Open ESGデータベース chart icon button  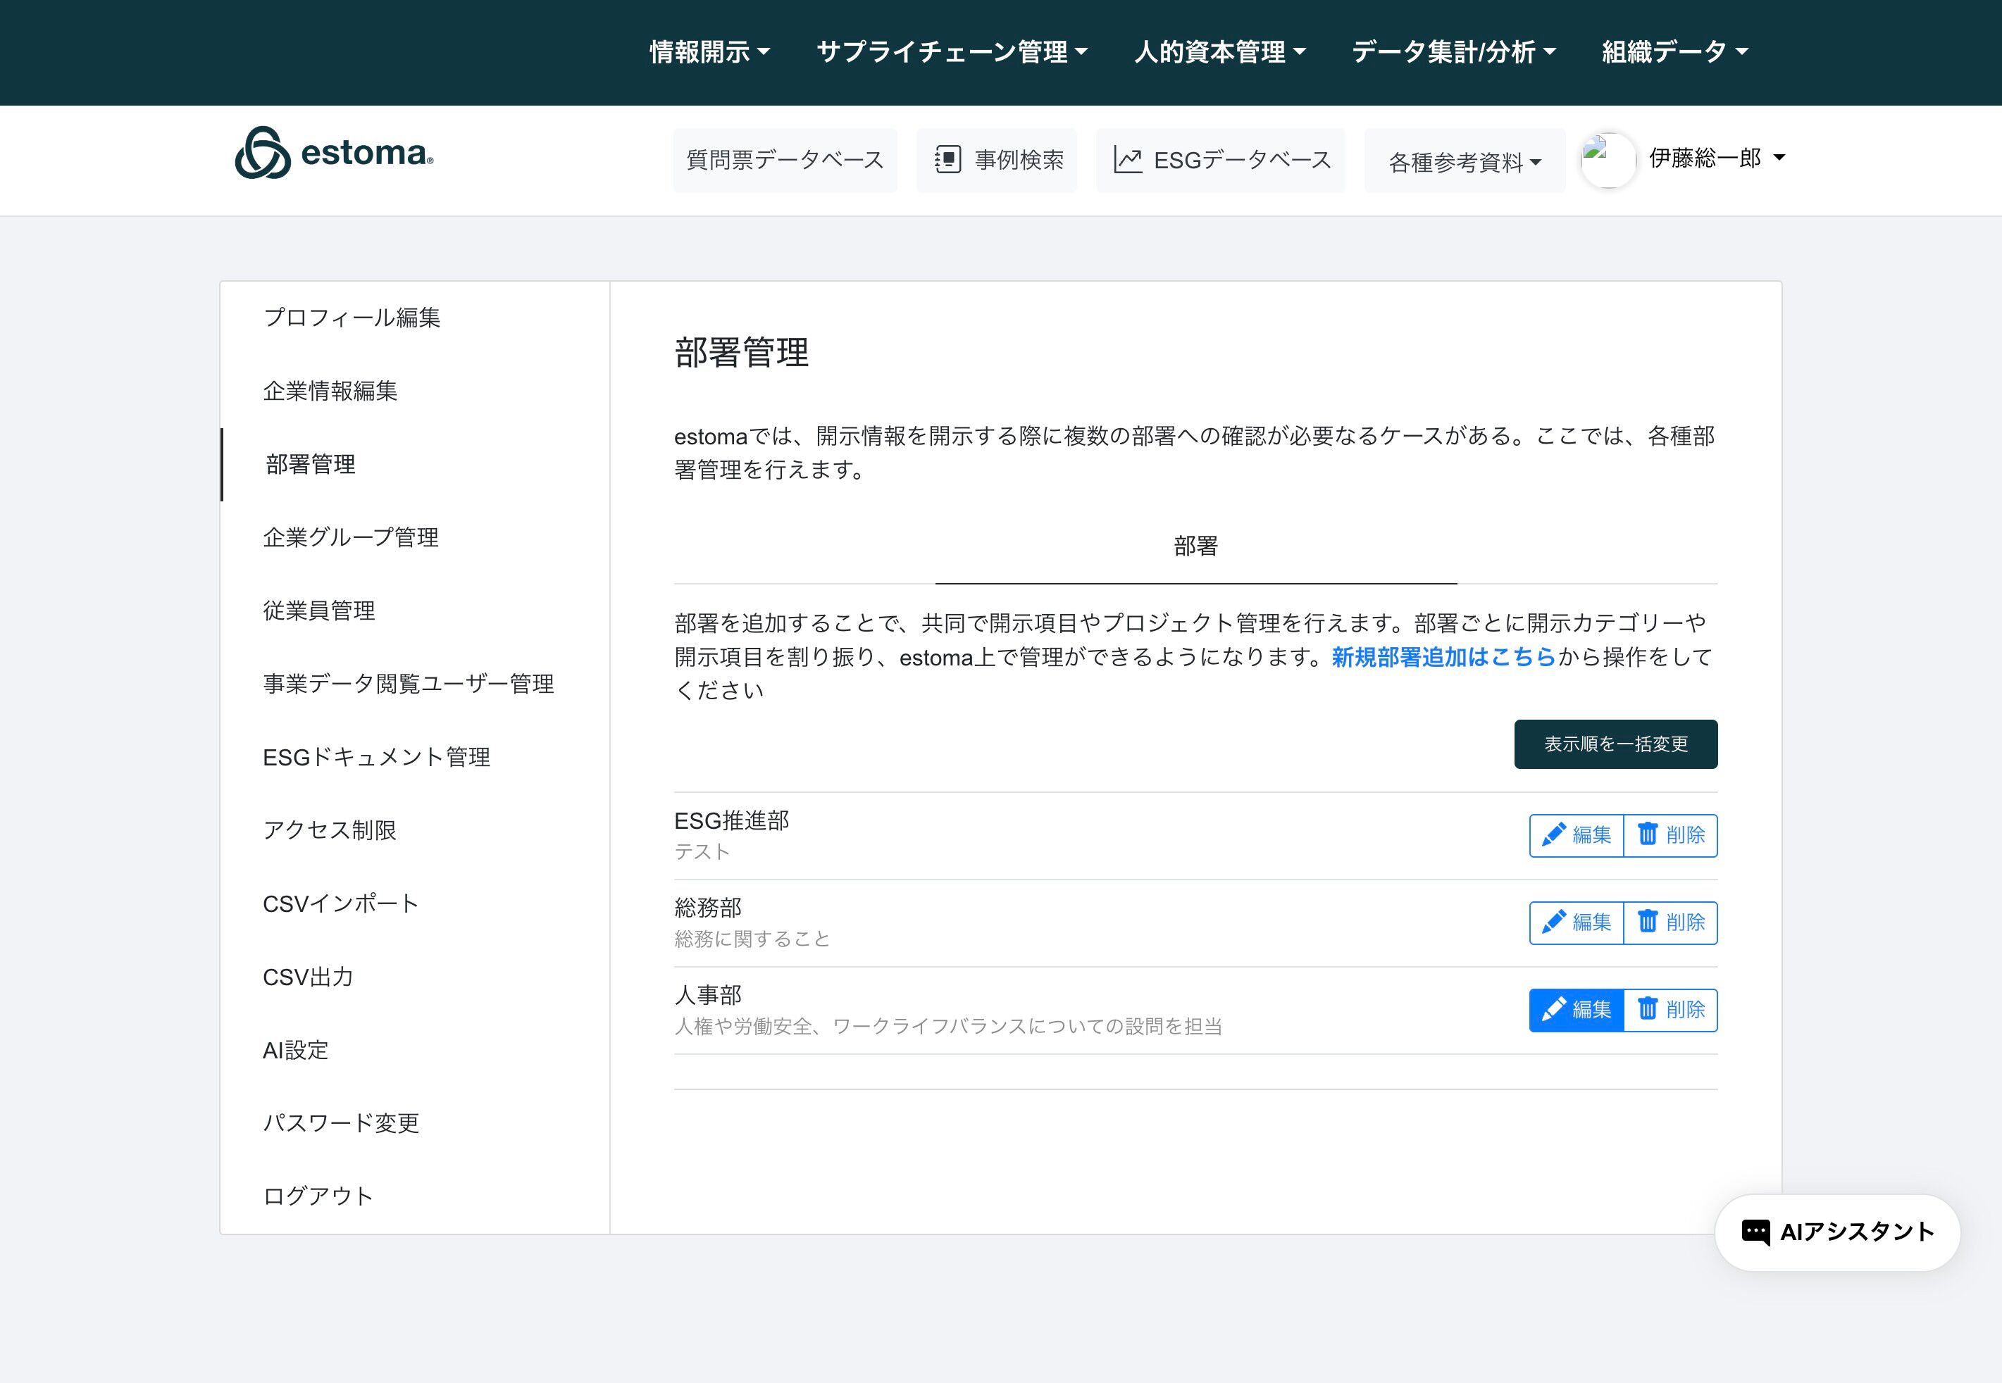tap(1126, 161)
